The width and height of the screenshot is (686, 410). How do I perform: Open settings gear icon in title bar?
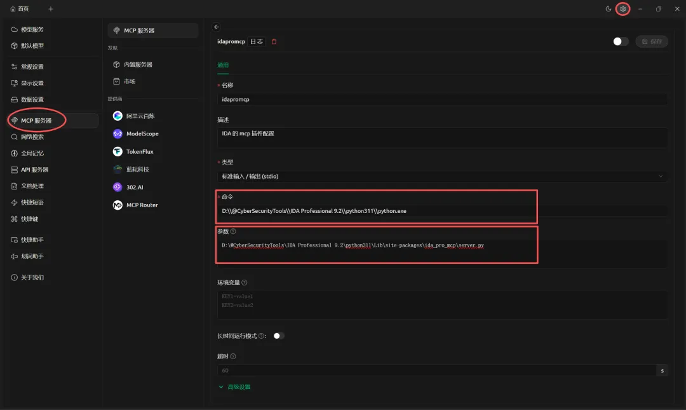pos(622,9)
